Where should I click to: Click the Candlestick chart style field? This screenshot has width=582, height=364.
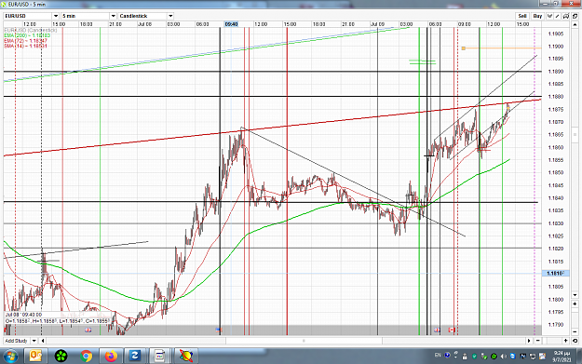point(142,16)
